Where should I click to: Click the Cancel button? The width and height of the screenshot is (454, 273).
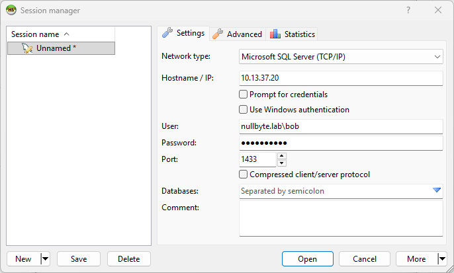365,259
